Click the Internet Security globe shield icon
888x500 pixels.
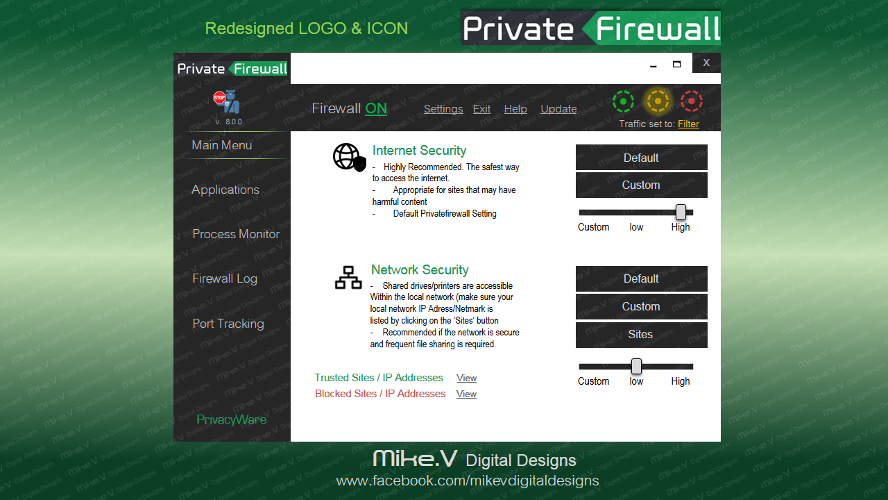point(349,158)
